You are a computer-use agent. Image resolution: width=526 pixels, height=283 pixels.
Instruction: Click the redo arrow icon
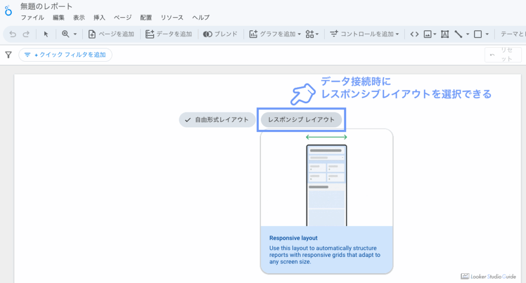26,34
